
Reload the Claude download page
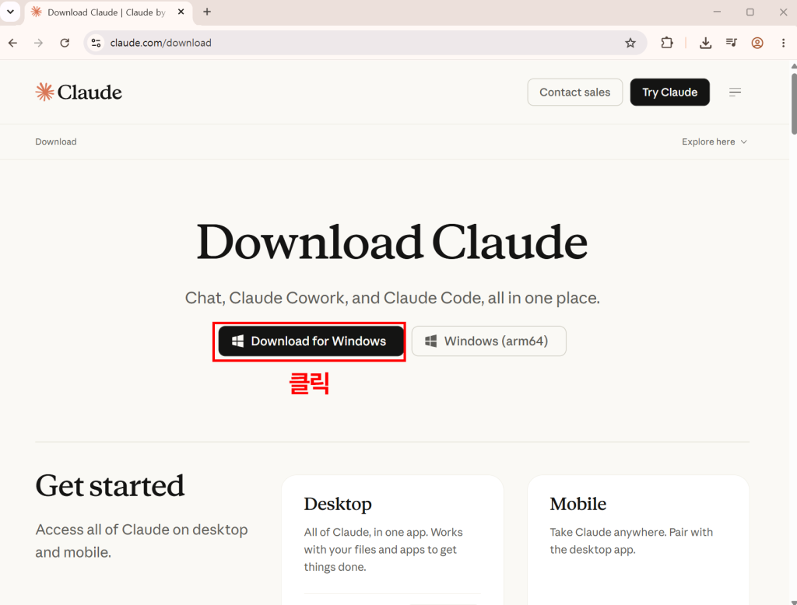tap(65, 44)
